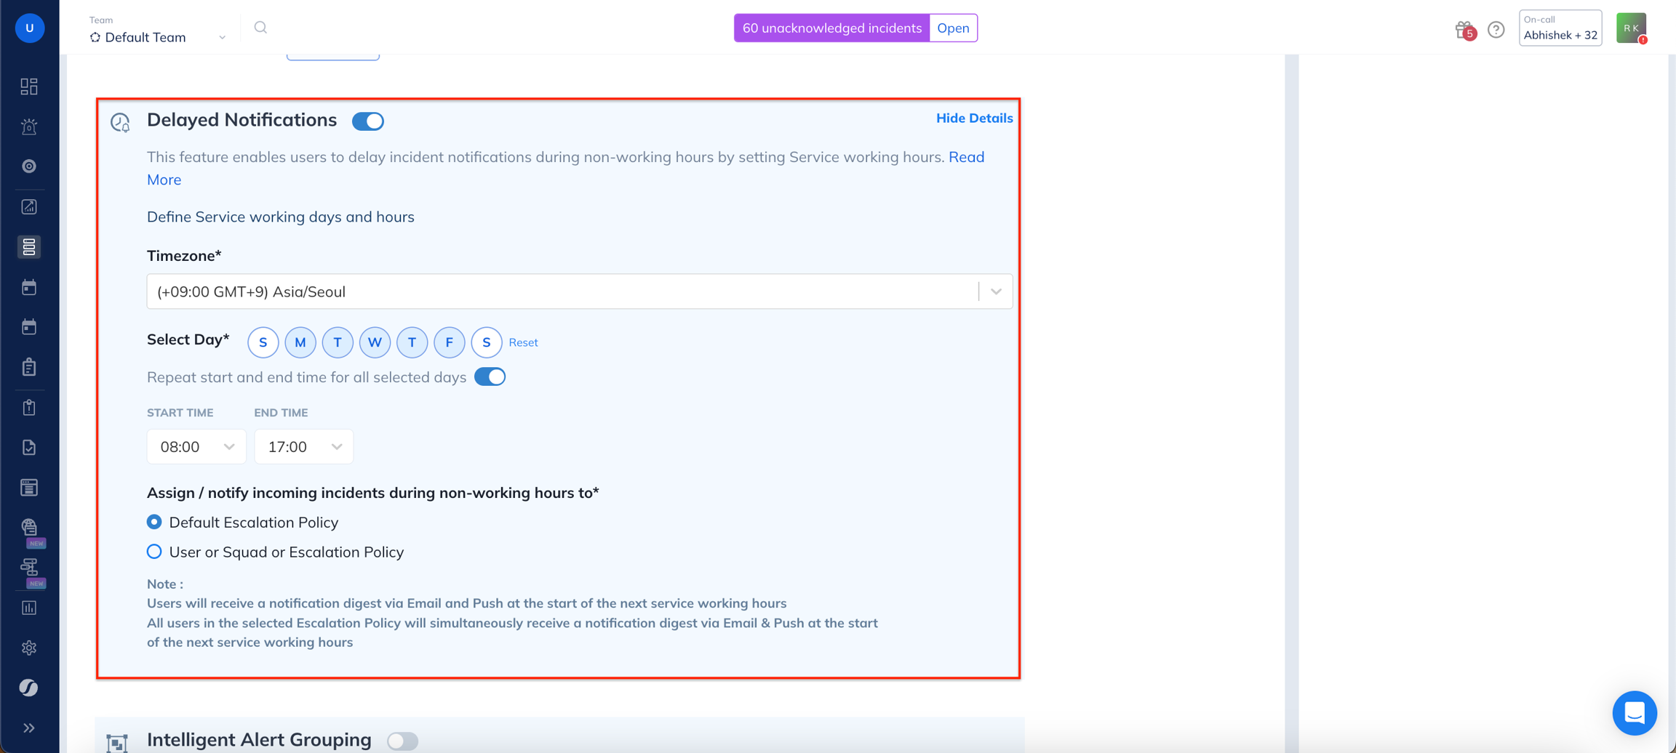The width and height of the screenshot is (1676, 753).
Task: Open the Start Time 08:00 dropdown
Action: (x=196, y=446)
